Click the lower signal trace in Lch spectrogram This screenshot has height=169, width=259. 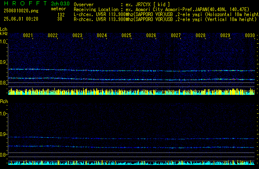[131, 79]
